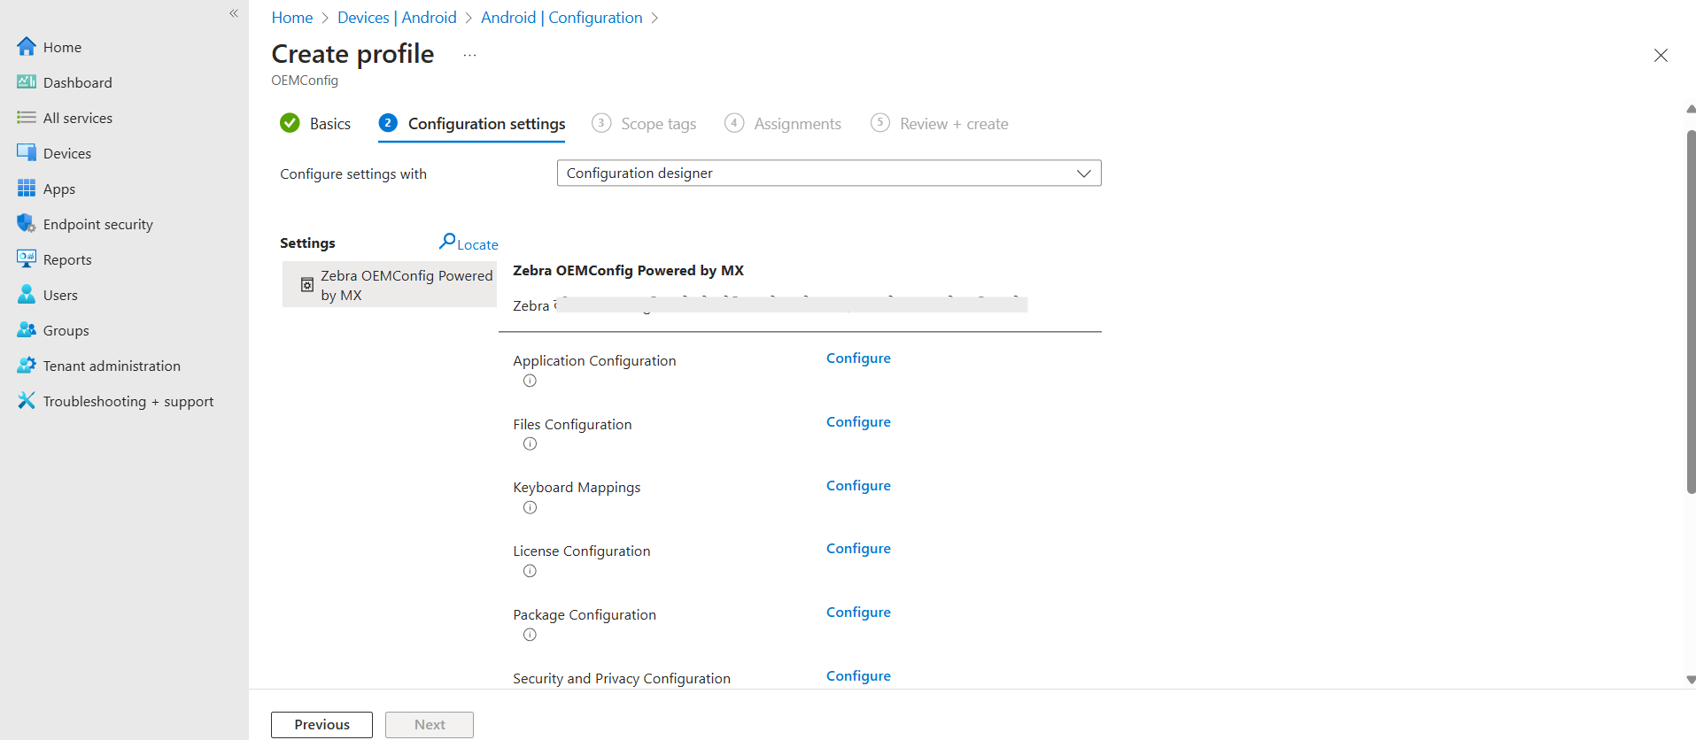This screenshot has width=1696, height=740.
Task: Configure the Files Configuration setting
Action: [858, 422]
